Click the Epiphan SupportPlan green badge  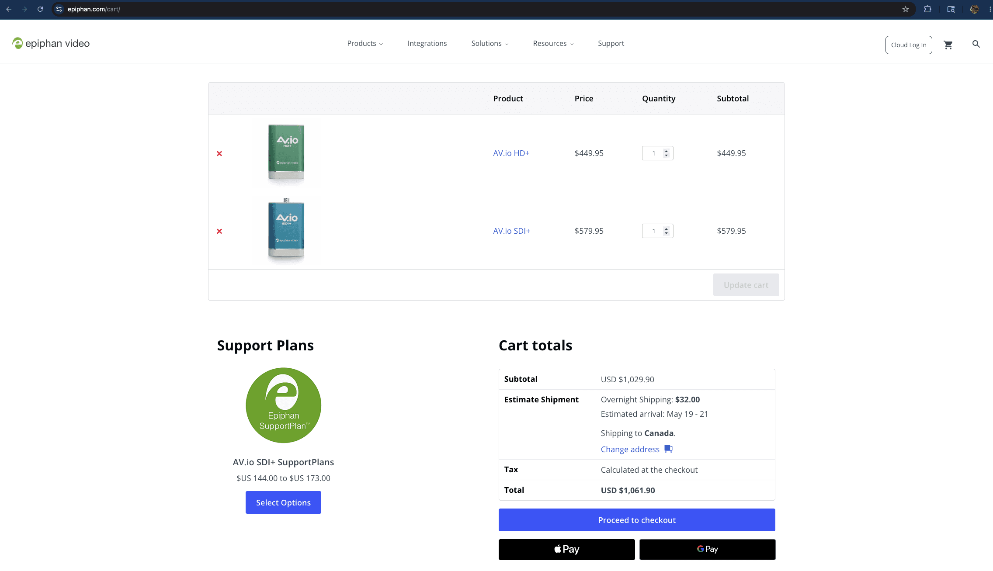(x=283, y=405)
